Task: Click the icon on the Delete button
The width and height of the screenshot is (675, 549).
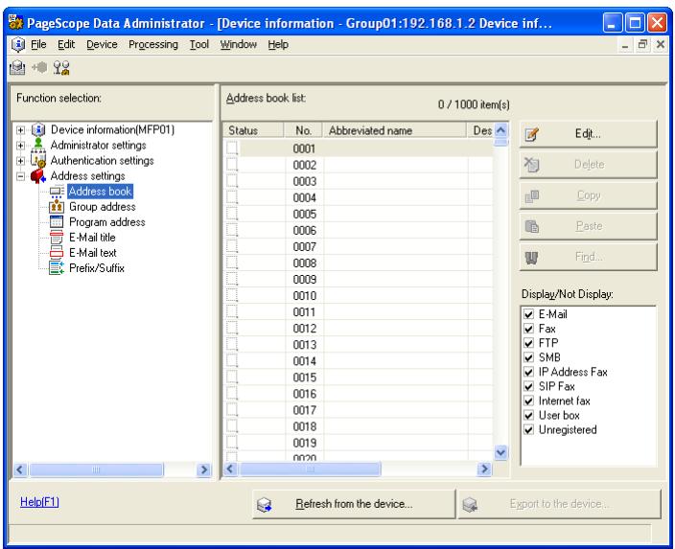Action: click(x=531, y=165)
